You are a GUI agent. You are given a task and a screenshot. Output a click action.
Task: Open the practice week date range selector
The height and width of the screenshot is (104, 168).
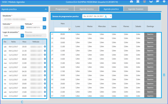[97, 16]
